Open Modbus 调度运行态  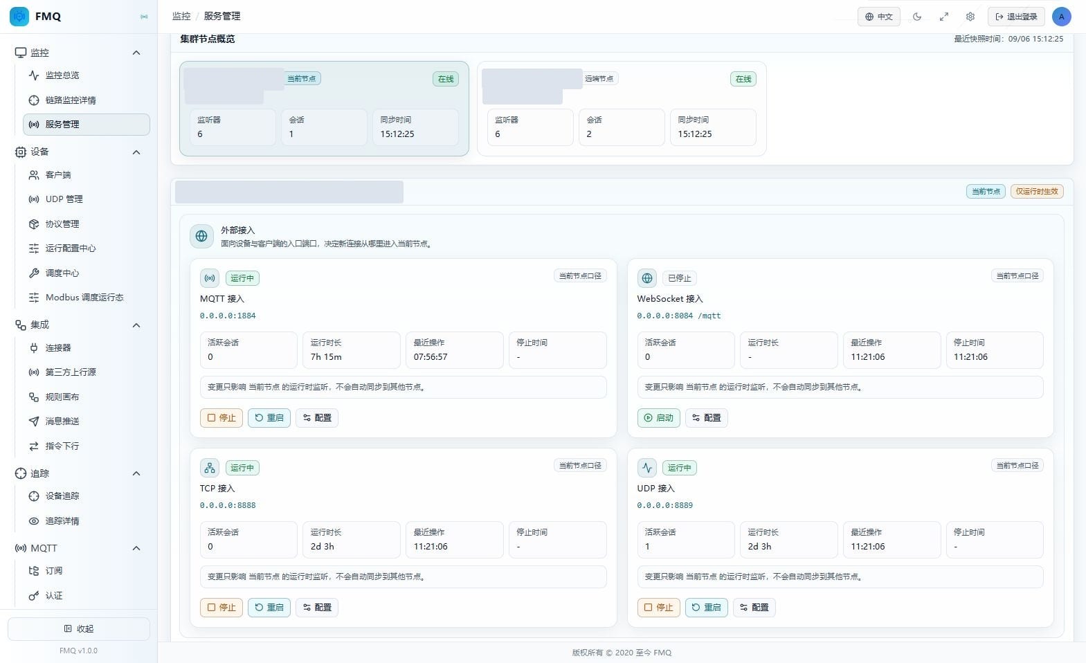(x=87, y=298)
